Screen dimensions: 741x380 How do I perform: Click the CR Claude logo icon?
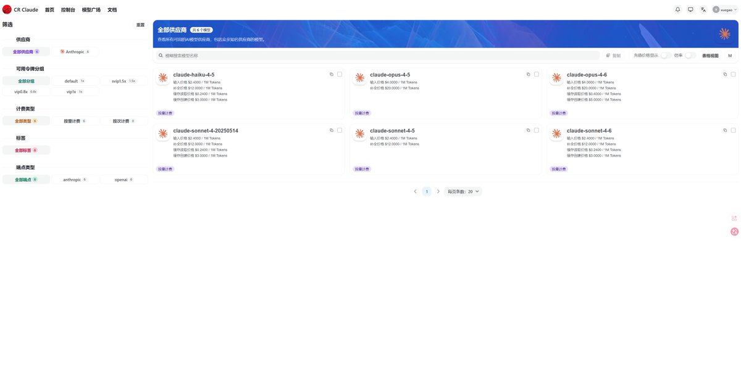point(7,10)
